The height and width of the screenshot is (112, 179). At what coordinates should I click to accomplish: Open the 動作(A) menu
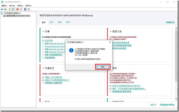coord(12,6)
